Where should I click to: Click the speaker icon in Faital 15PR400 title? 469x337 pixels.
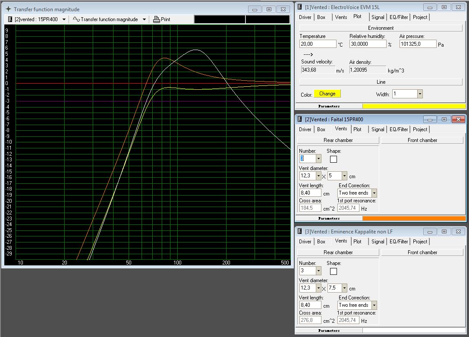300,119
